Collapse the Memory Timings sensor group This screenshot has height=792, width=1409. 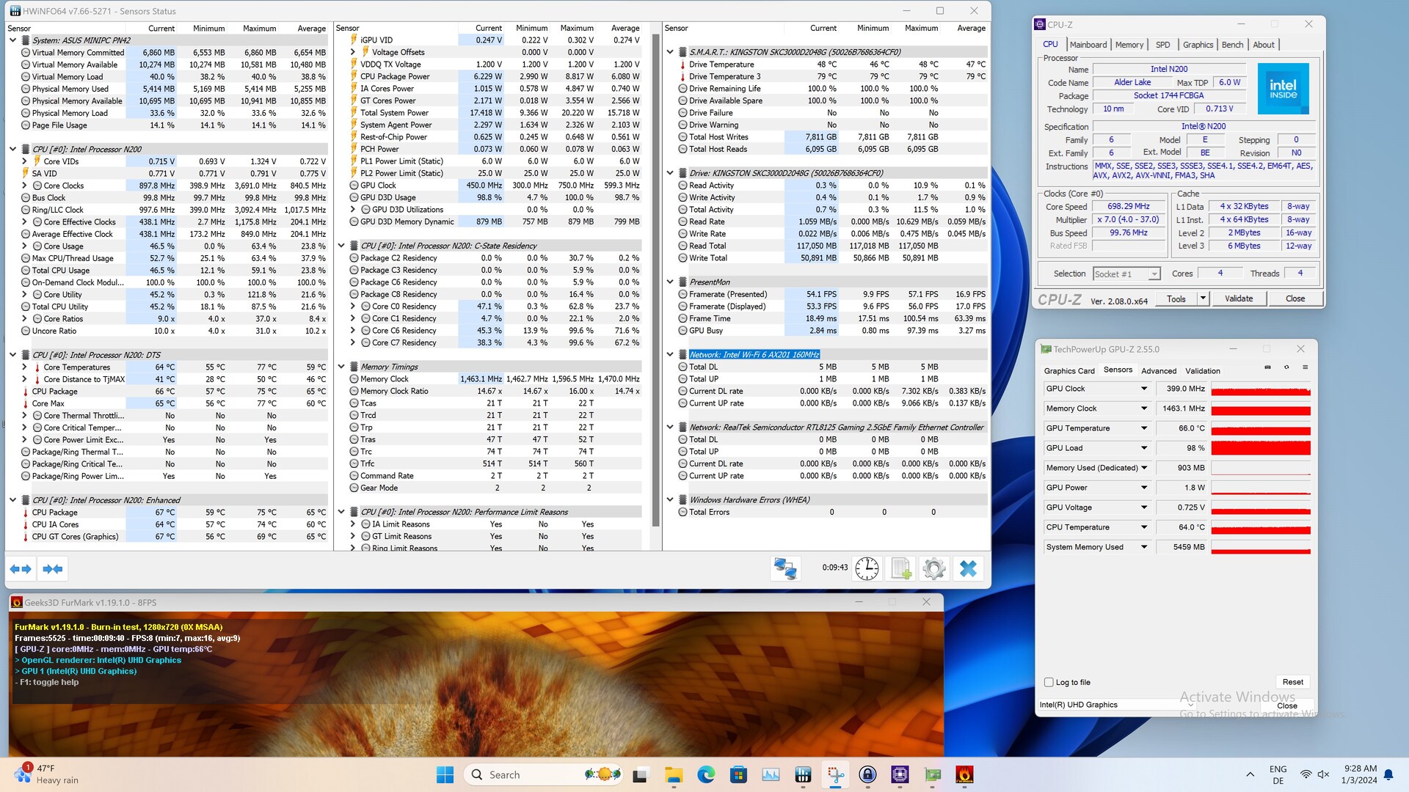(341, 367)
